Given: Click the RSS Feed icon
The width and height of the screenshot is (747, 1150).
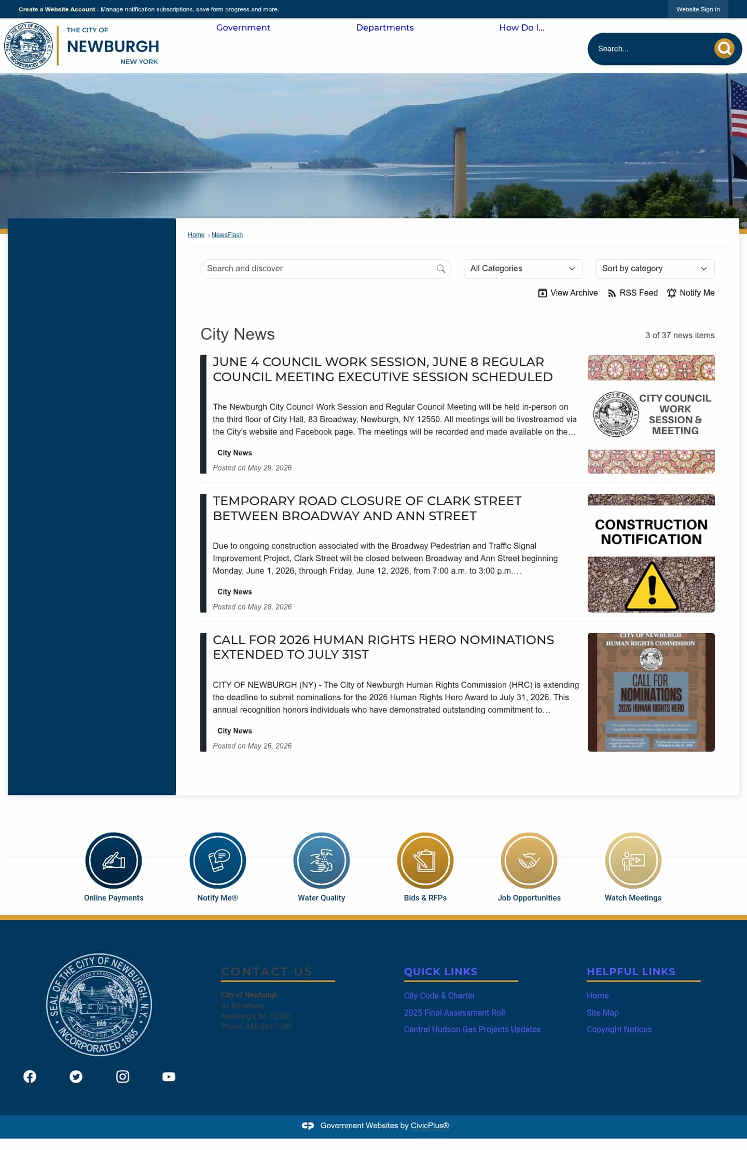Looking at the screenshot, I should pyautogui.click(x=612, y=293).
